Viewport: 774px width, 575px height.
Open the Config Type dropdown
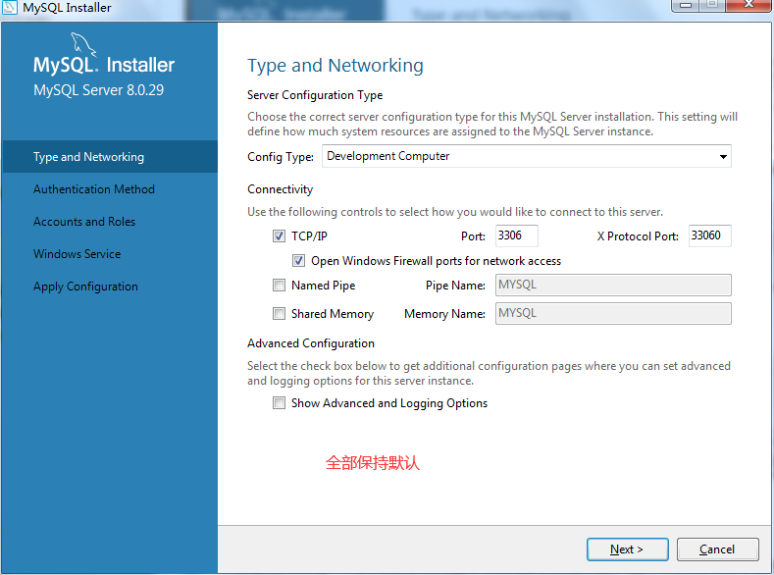526,156
